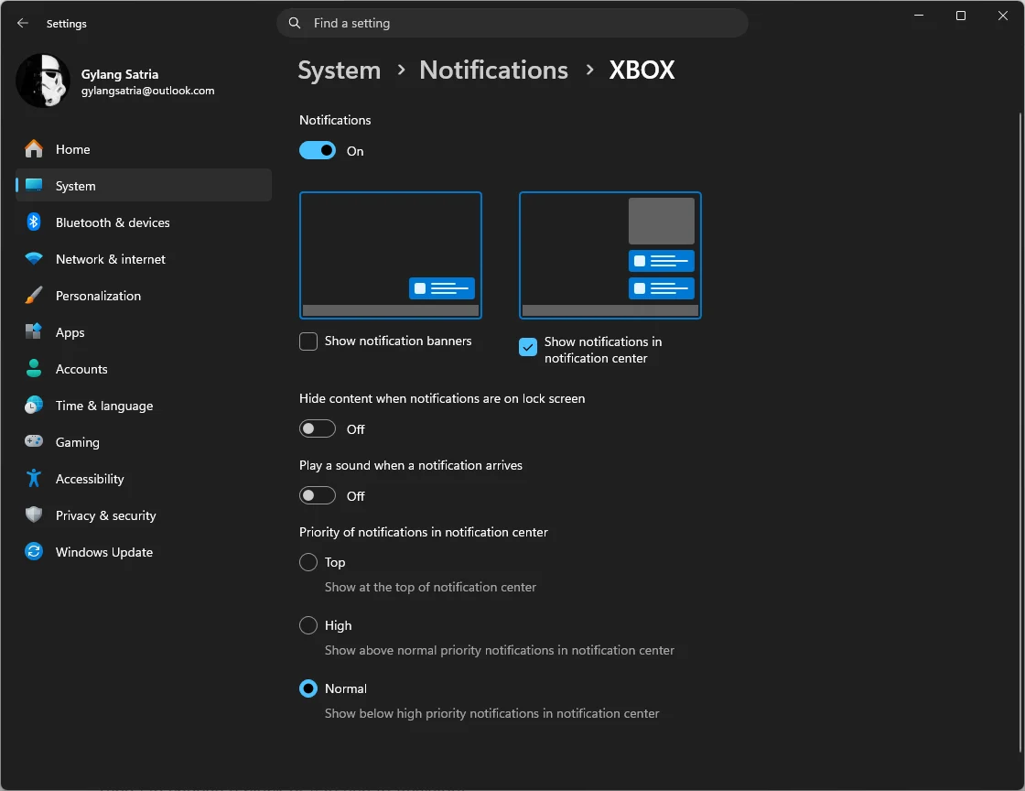Click 'Priority of notifications in notification center' heading
The height and width of the screenshot is (791, 1025).
coord(424,532)
